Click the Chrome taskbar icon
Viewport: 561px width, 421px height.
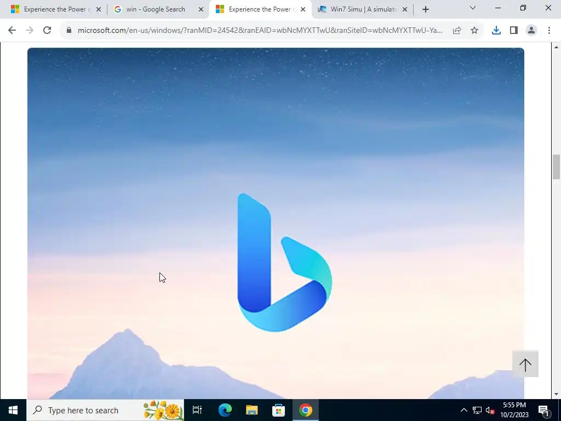(306, 410)
